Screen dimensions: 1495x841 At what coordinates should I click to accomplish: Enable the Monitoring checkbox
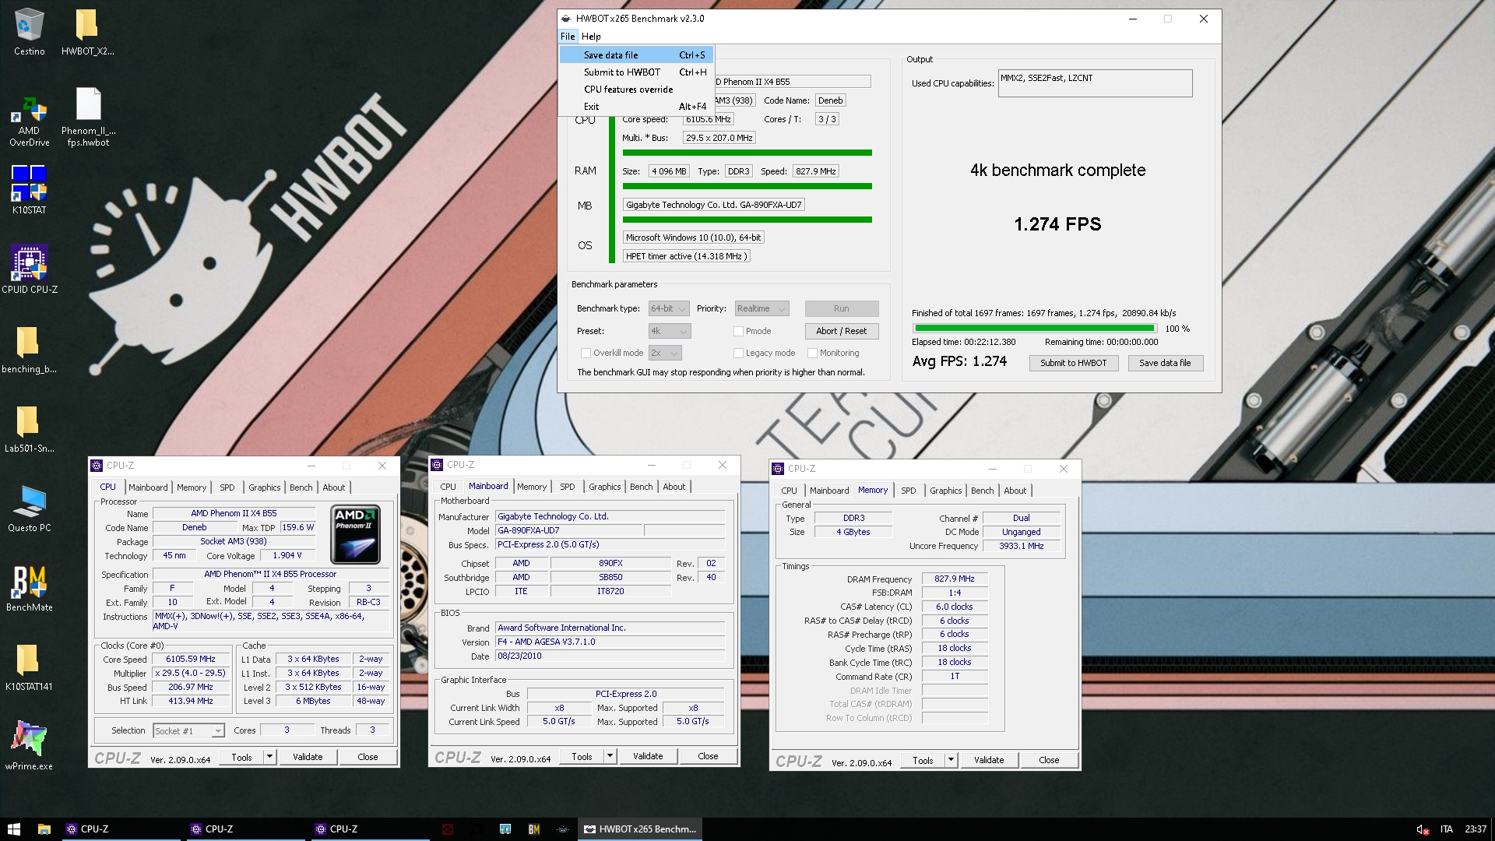pos(812,353)
